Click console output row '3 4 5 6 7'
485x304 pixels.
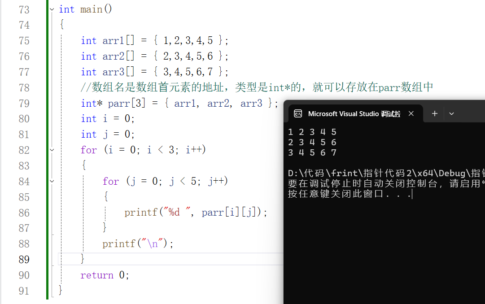pos(312,152)
